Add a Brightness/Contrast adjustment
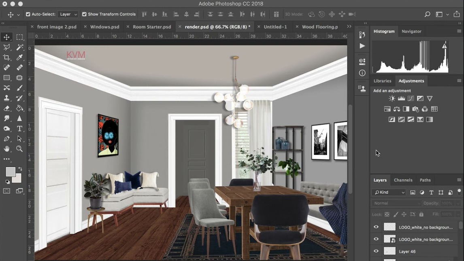 point(392,99)
